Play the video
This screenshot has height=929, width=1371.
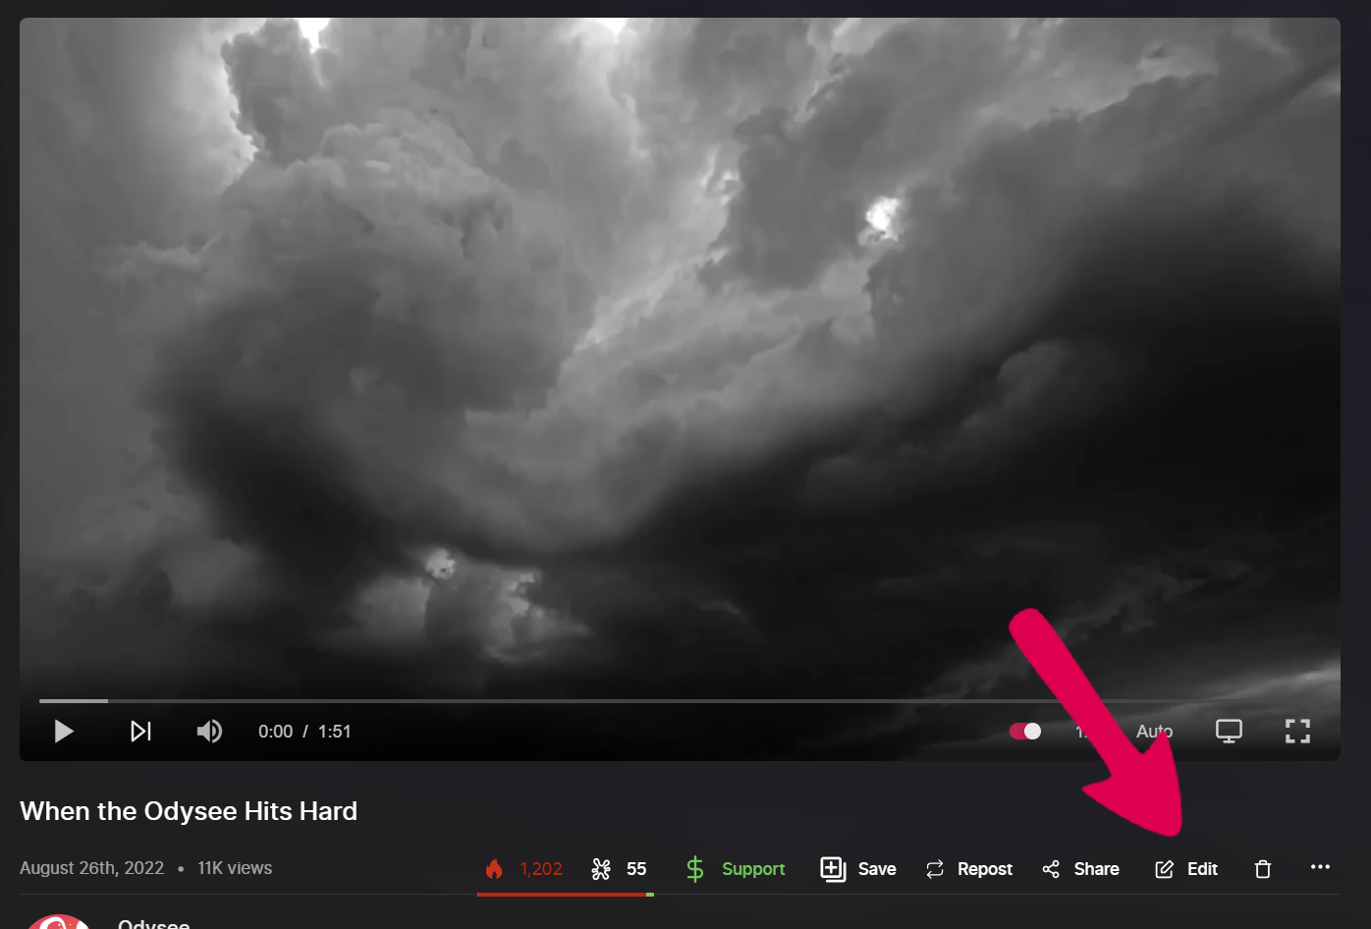64,732
